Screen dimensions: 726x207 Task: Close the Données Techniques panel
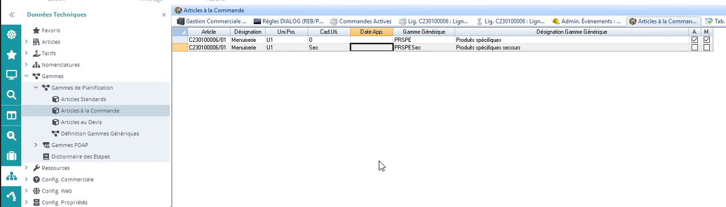click(x=164, y=14)
